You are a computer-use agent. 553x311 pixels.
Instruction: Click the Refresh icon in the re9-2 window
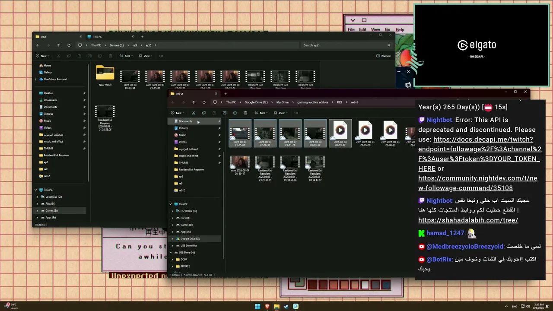(204, 102)
